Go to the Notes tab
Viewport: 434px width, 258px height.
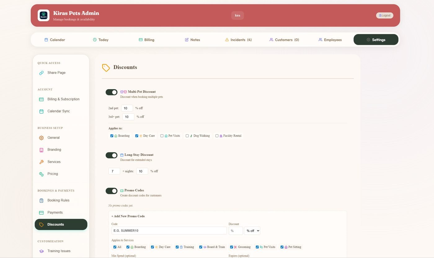tap(192, 40)
